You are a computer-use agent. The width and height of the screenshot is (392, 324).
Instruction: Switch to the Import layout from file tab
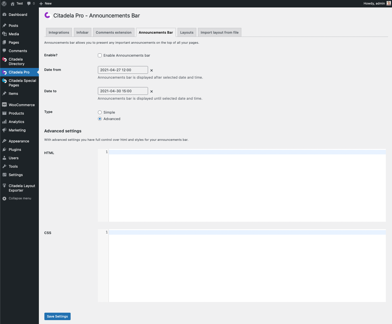point(219,32)
